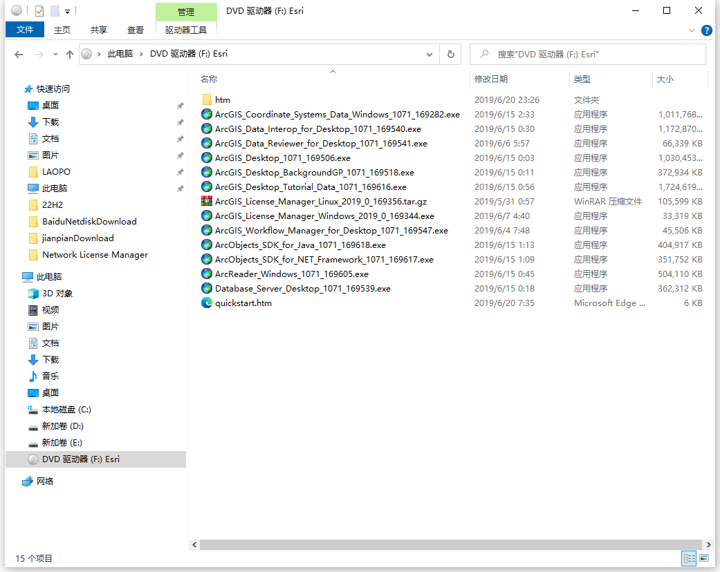
Task: Select ArcGIS_License_Manager_Windows_2019_0_169344.exe file name
Action: 324,216
